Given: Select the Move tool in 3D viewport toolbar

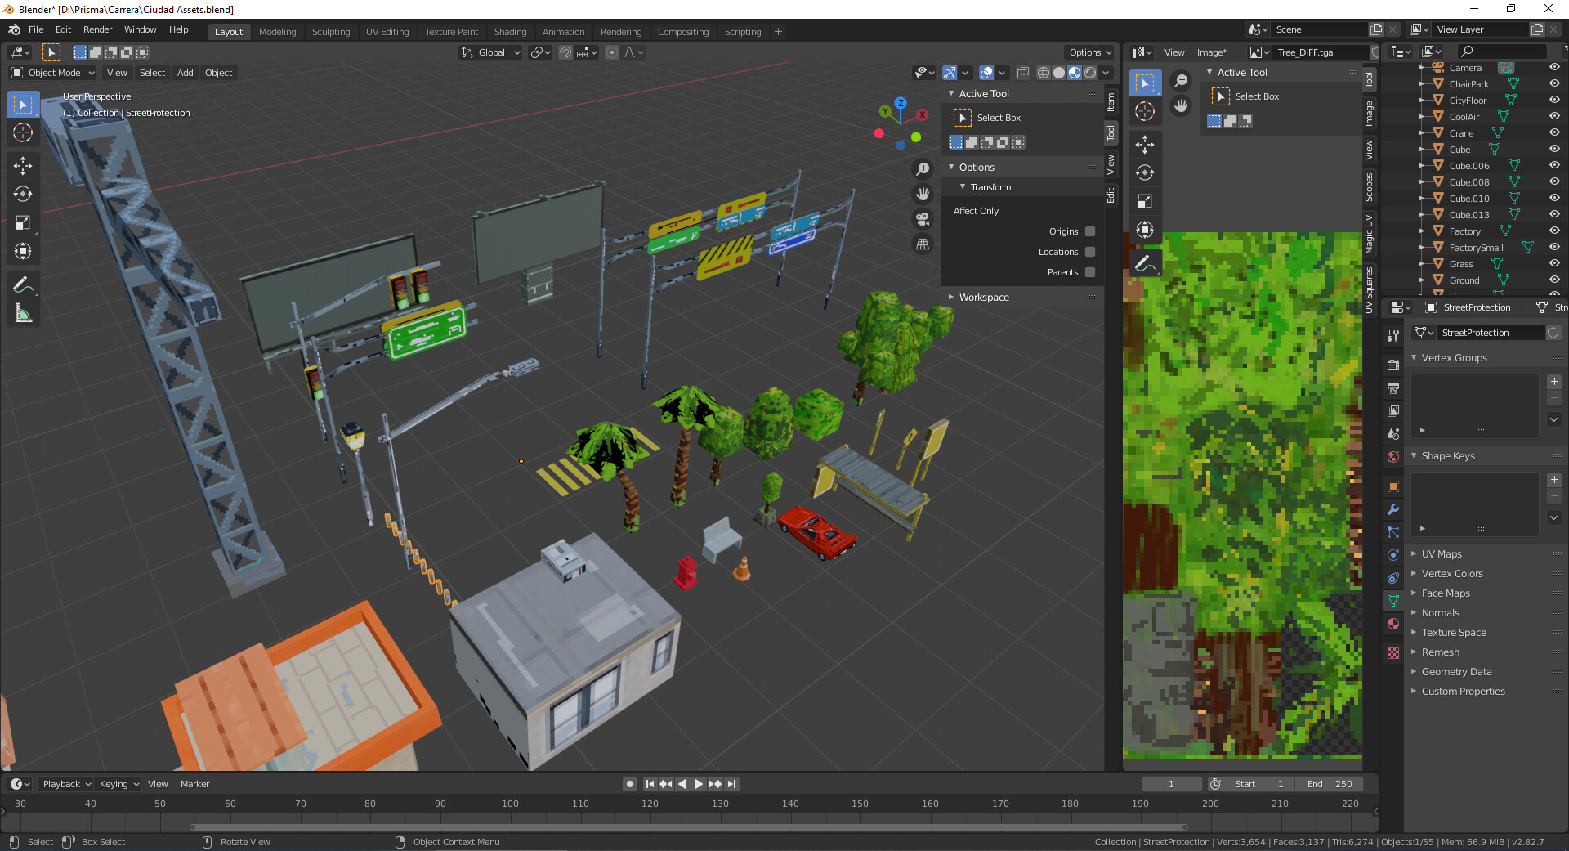Looking at the screenshot, I should pos(23,166).
